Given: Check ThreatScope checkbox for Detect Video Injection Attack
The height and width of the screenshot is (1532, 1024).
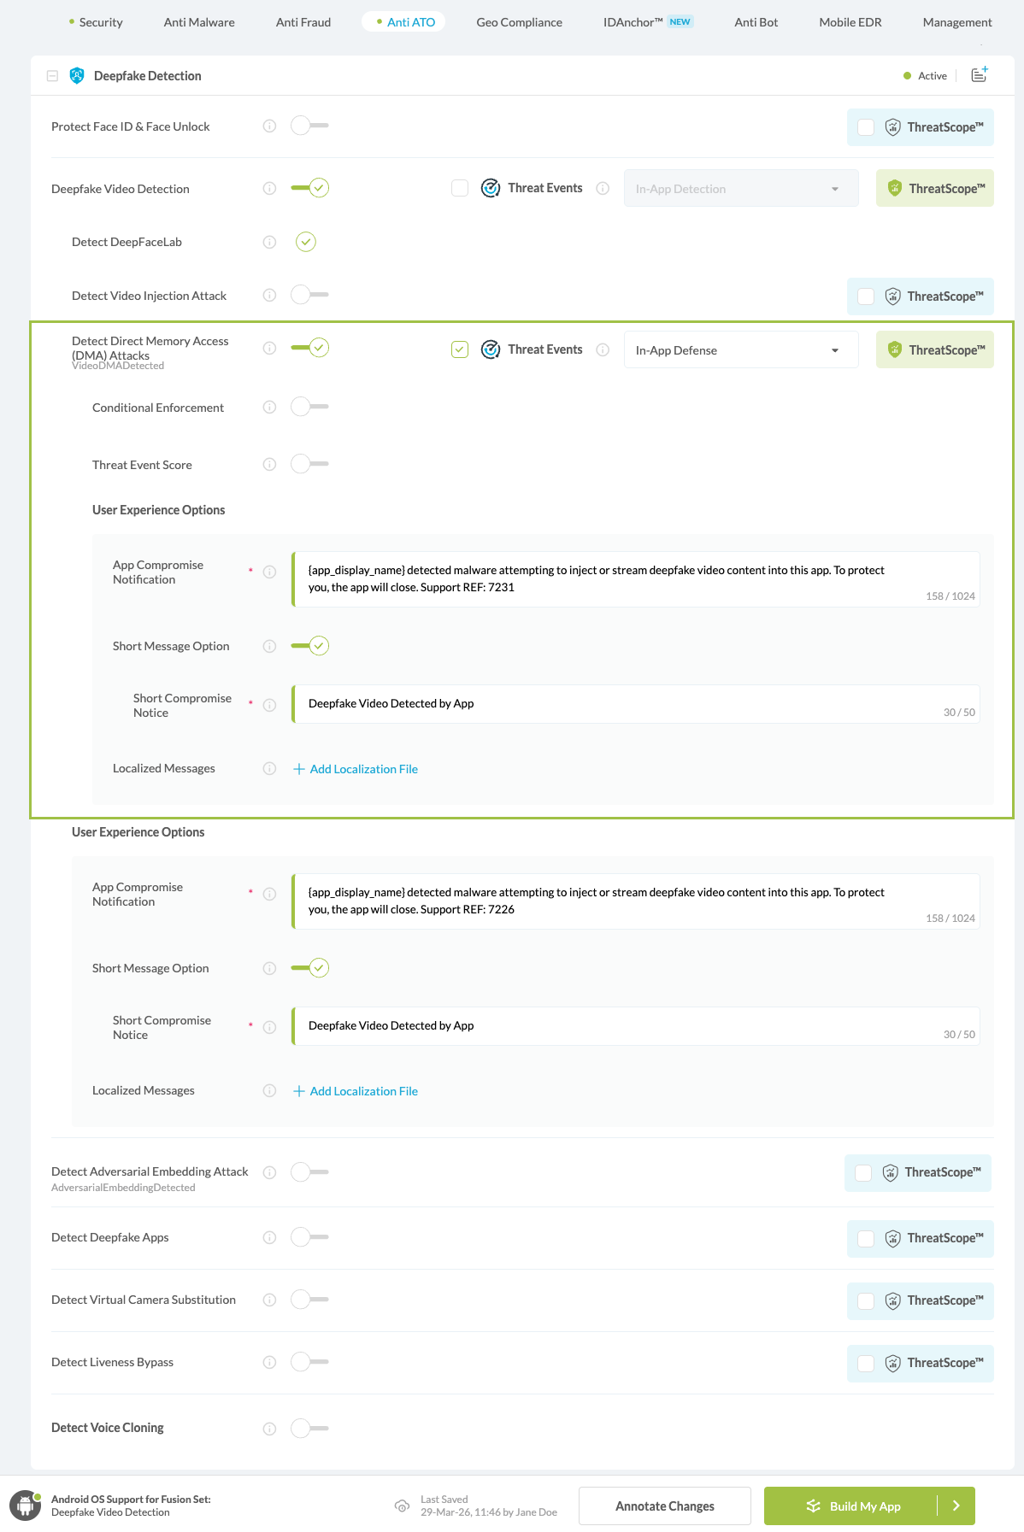Looking at the screenshot, I should tap(866, 296).
